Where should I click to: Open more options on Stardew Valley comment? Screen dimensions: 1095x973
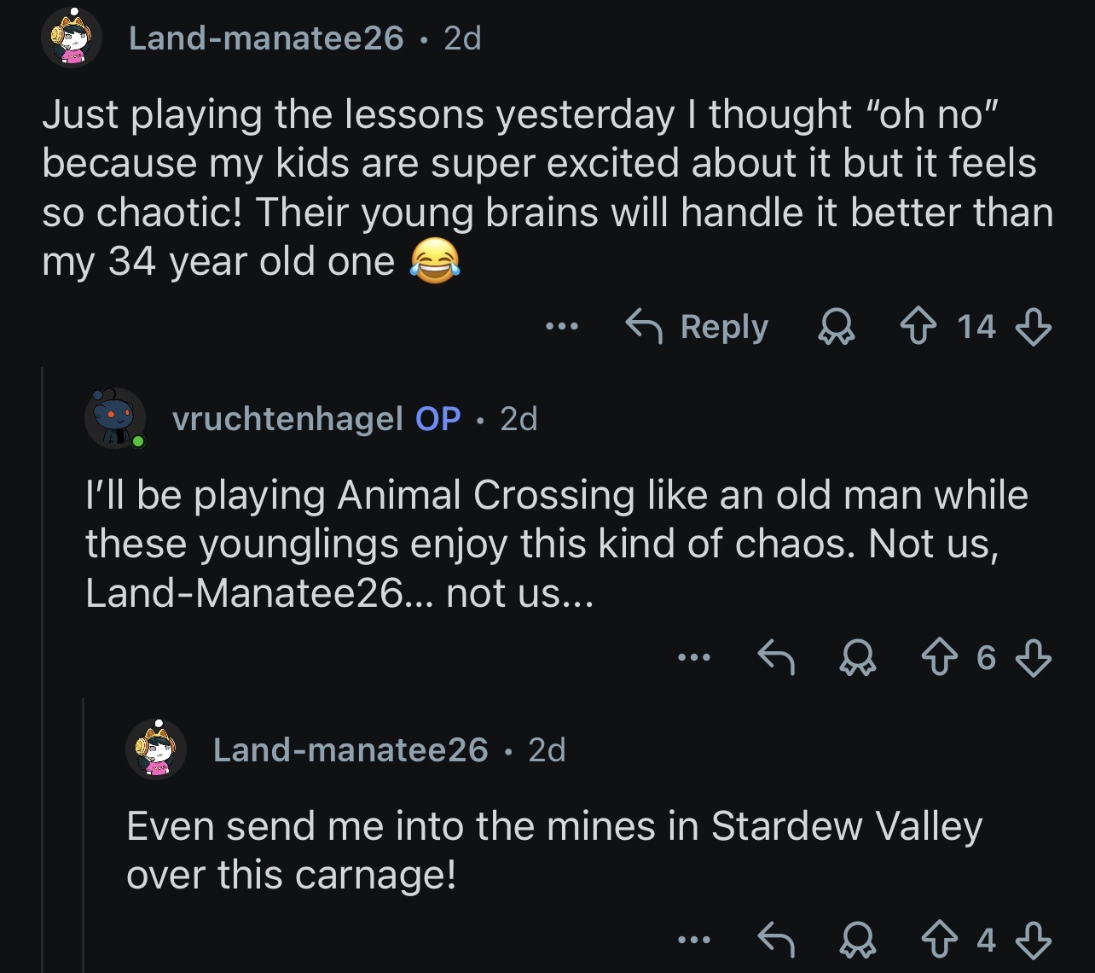pos(694,940)
